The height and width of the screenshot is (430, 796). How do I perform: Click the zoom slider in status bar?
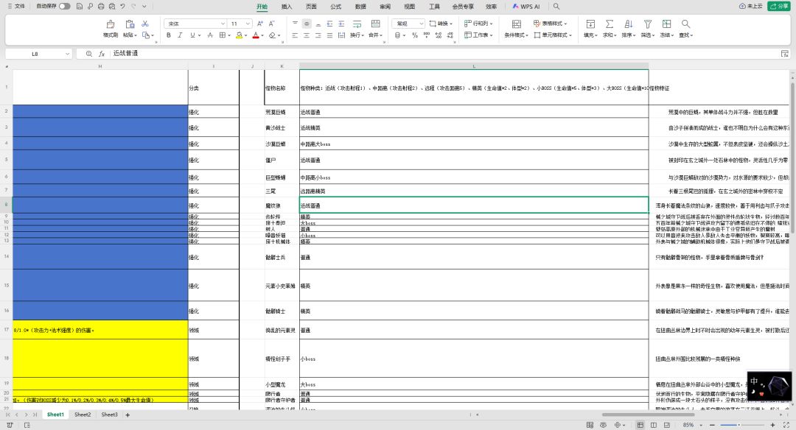point(742,424)
